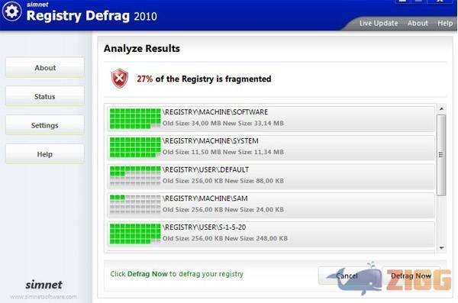Click the scrollbar down arrow

pyautogui.click(x=441, y=248)
